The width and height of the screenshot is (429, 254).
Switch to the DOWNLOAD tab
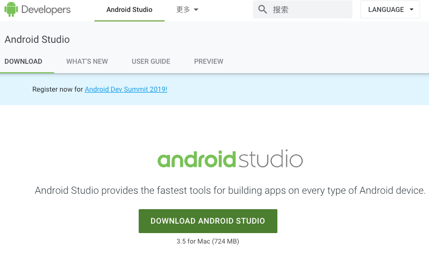click(x=23, y=61)
